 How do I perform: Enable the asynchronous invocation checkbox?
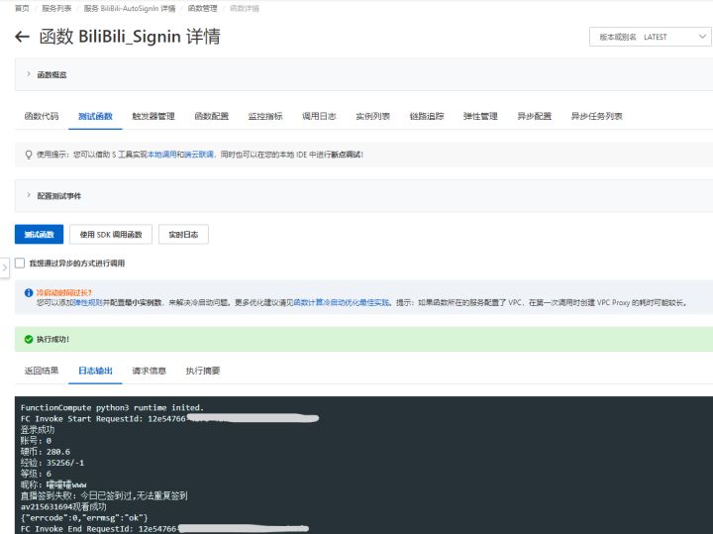coord(20,263)
